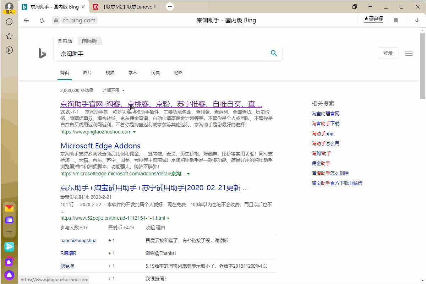The height and width of the screenshot is (284, 426).
Task: Open the Microsoft Edge Addons result
Action: click(100, 146)
